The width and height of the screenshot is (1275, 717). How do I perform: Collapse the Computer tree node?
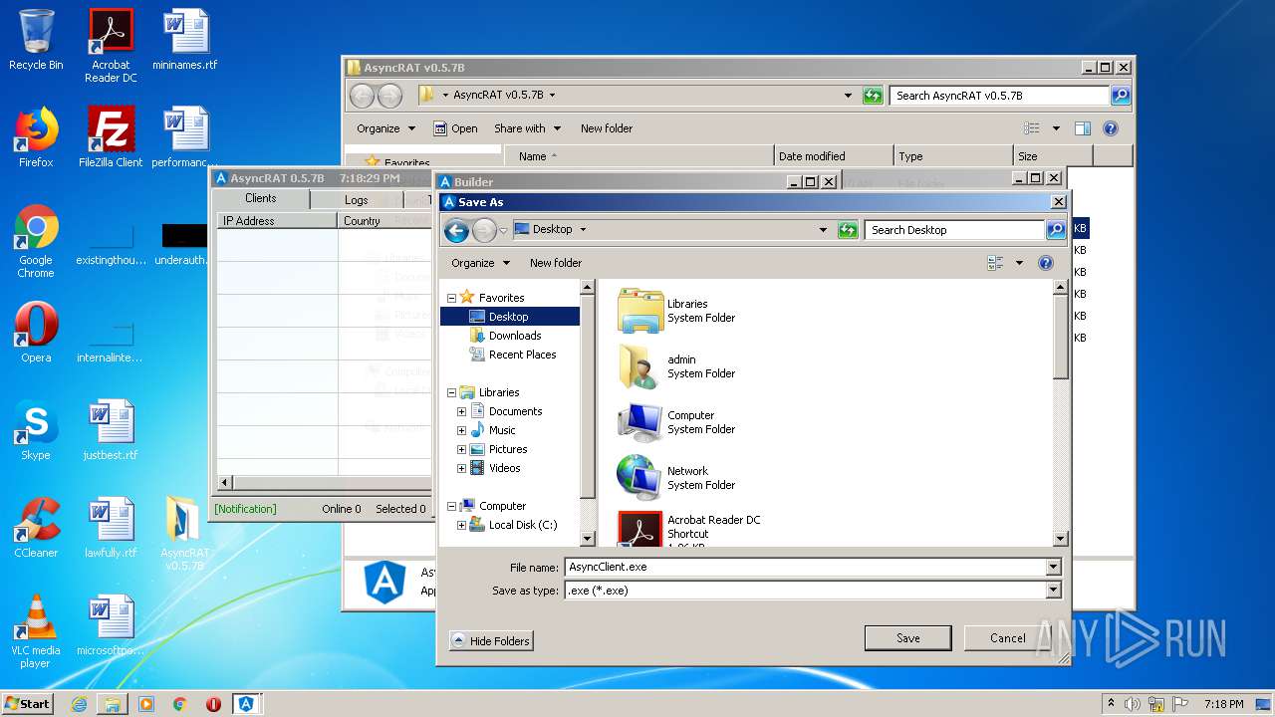[451, 506]
